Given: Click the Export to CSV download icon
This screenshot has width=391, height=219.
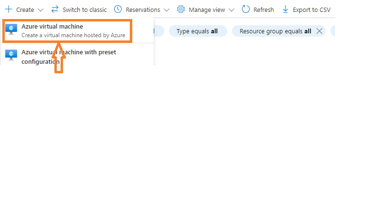Looking at the screenshot, I should click(x=285, y=10).
